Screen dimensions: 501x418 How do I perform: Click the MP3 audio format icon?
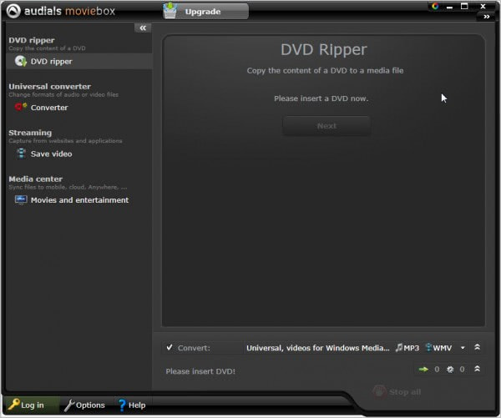click(x=399, y=347)
